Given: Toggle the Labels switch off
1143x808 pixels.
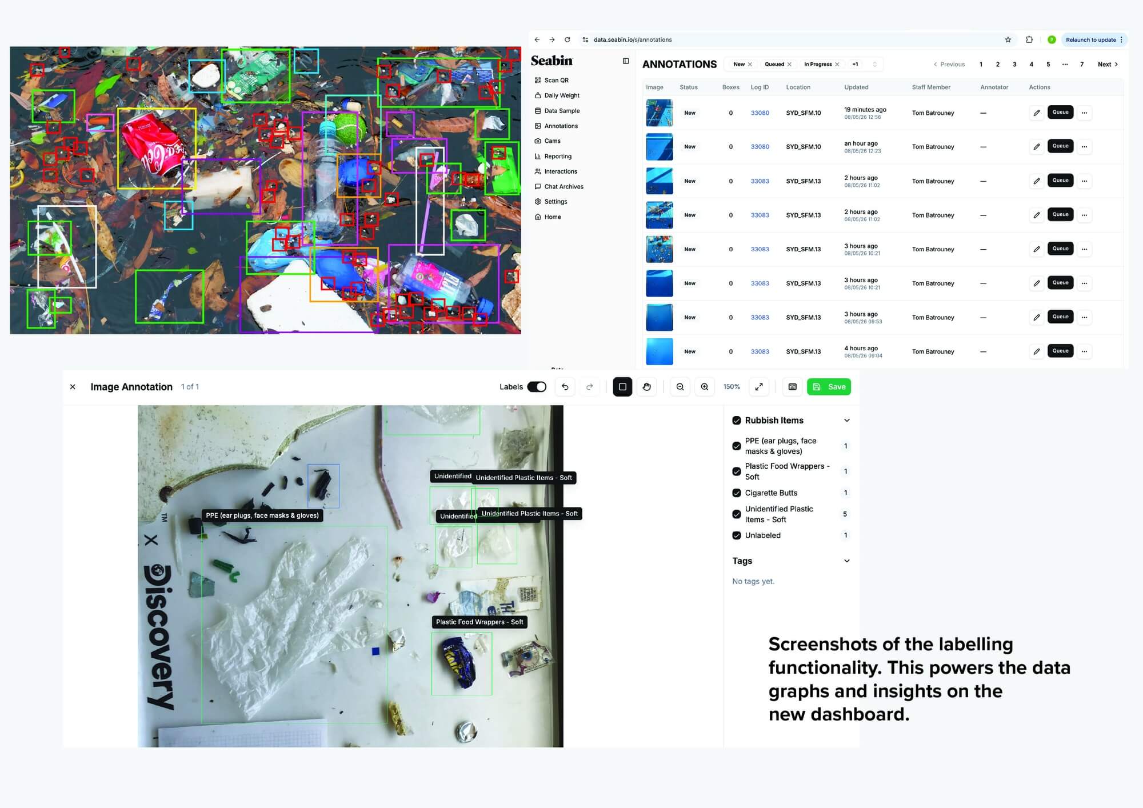Looking at the screenshot, I should click(x=537, y=387).
